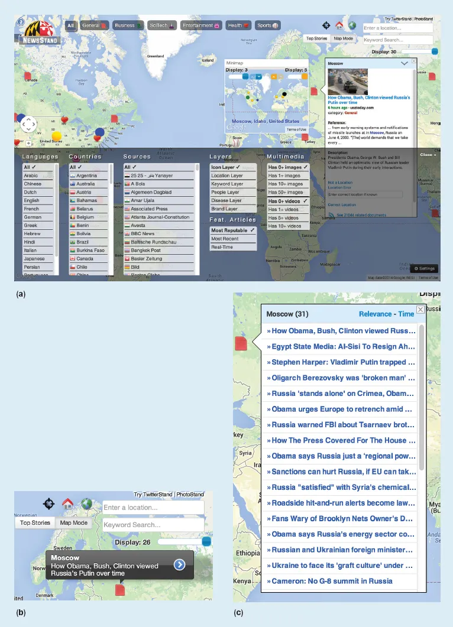The width and height of the screenshot is (453, 627).
Task: Toggle Icon Layer in the Layers list
Action: tap(233, 167)
